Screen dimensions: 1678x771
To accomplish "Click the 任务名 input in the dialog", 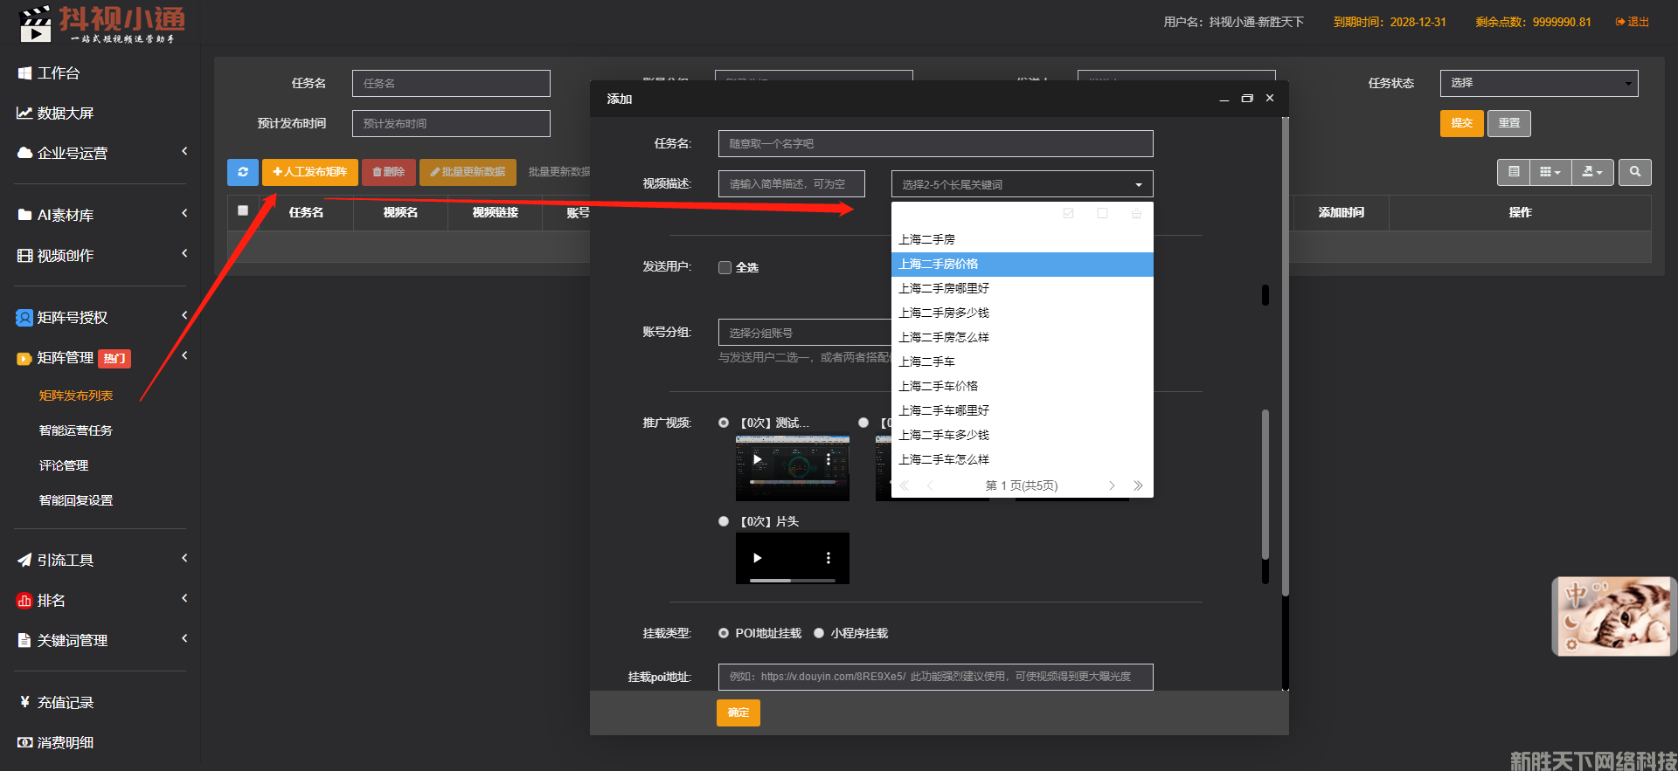I will 935,144.
